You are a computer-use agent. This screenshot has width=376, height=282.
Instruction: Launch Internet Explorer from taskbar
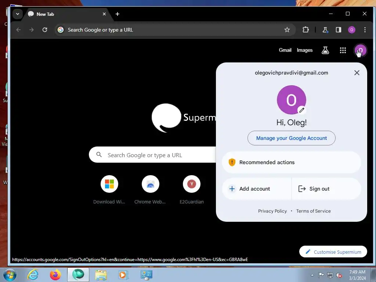(x=32, y=275)
